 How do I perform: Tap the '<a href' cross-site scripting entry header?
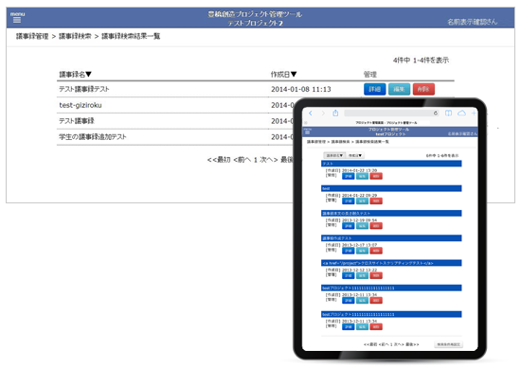click(391, 263)
